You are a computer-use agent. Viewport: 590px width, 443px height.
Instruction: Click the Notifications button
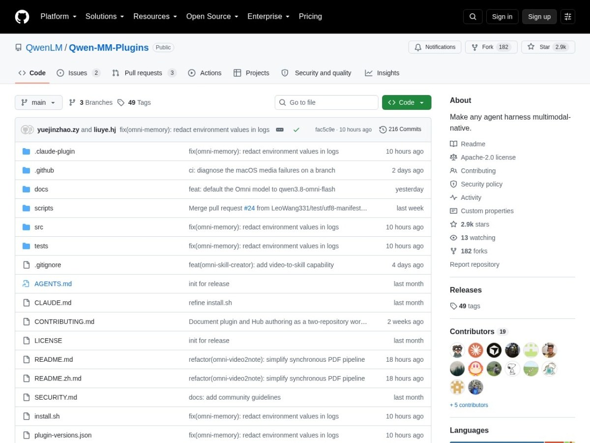coord(435,47)
